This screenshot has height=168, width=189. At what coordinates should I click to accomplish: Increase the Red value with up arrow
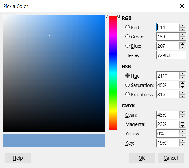(182, 25)
